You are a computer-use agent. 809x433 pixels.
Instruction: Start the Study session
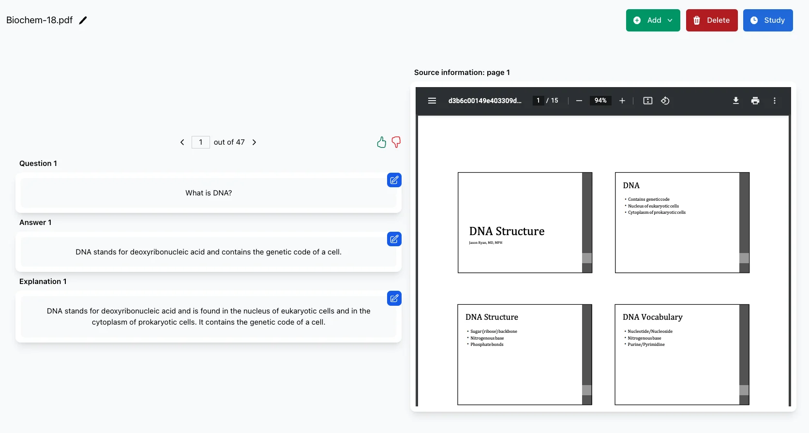pos(767,20)
